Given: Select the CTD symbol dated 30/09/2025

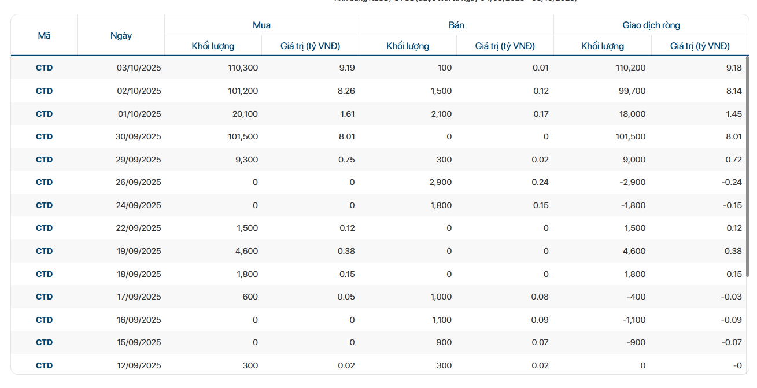Looking at the screenshot, I should click(44, 136).
